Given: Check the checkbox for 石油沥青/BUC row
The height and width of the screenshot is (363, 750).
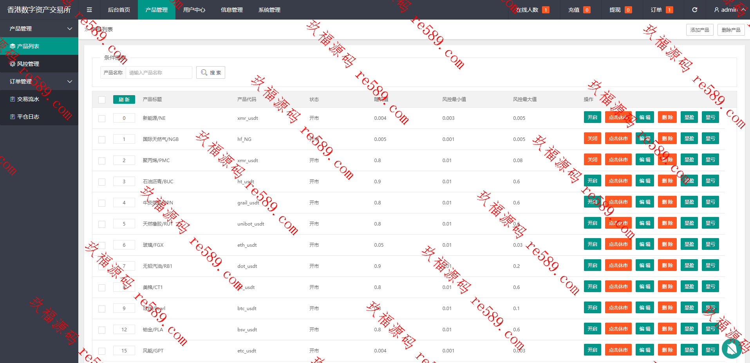Looking at the screenshot, I should coord(102,182).
